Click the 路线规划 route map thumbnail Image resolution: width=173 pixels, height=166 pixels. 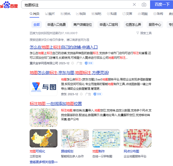pyautogui.click(x=75, y=138)
